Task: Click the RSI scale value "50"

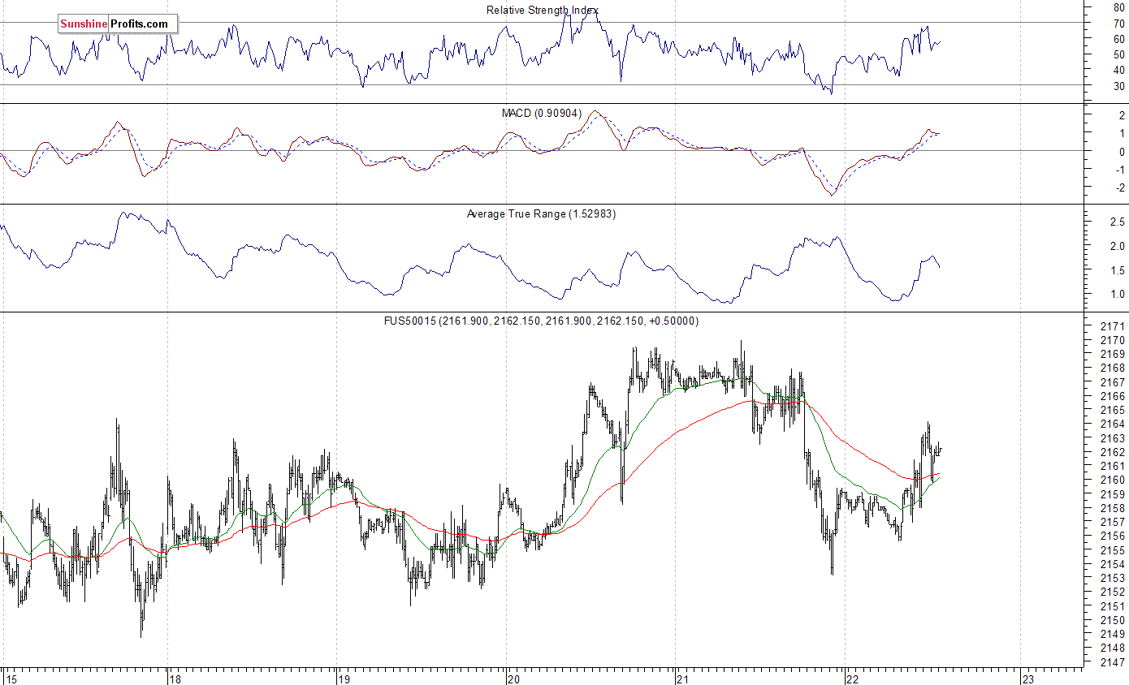Action: [x=1119, y=55]
